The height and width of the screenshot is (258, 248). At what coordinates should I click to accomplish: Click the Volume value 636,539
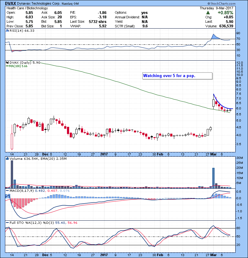pos(226,26)
